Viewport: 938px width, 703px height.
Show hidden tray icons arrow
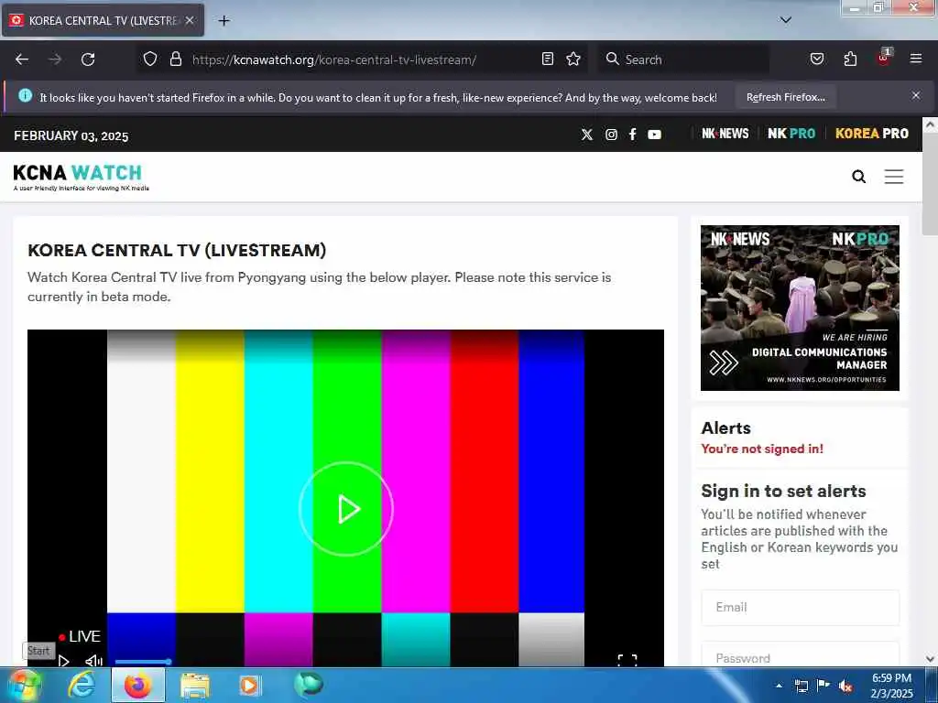(x=779, y=686)
